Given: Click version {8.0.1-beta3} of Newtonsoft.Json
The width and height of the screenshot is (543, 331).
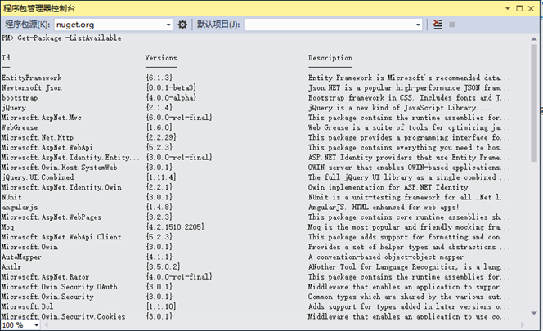Looking at the screenshot, I should pos(171,88).
